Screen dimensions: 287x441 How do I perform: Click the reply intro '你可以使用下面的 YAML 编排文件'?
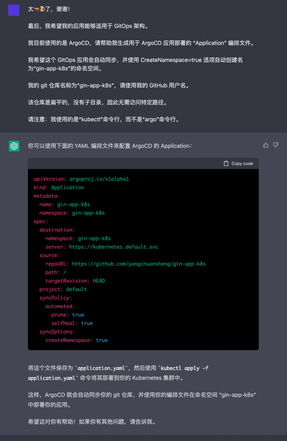(110, 146)
